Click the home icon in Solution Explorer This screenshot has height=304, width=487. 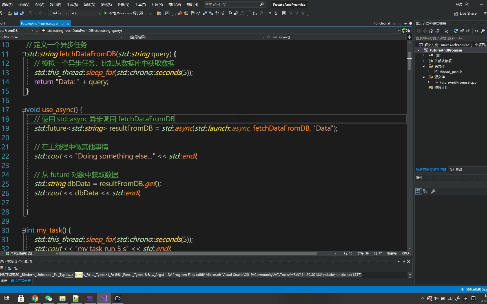point(431,31)
